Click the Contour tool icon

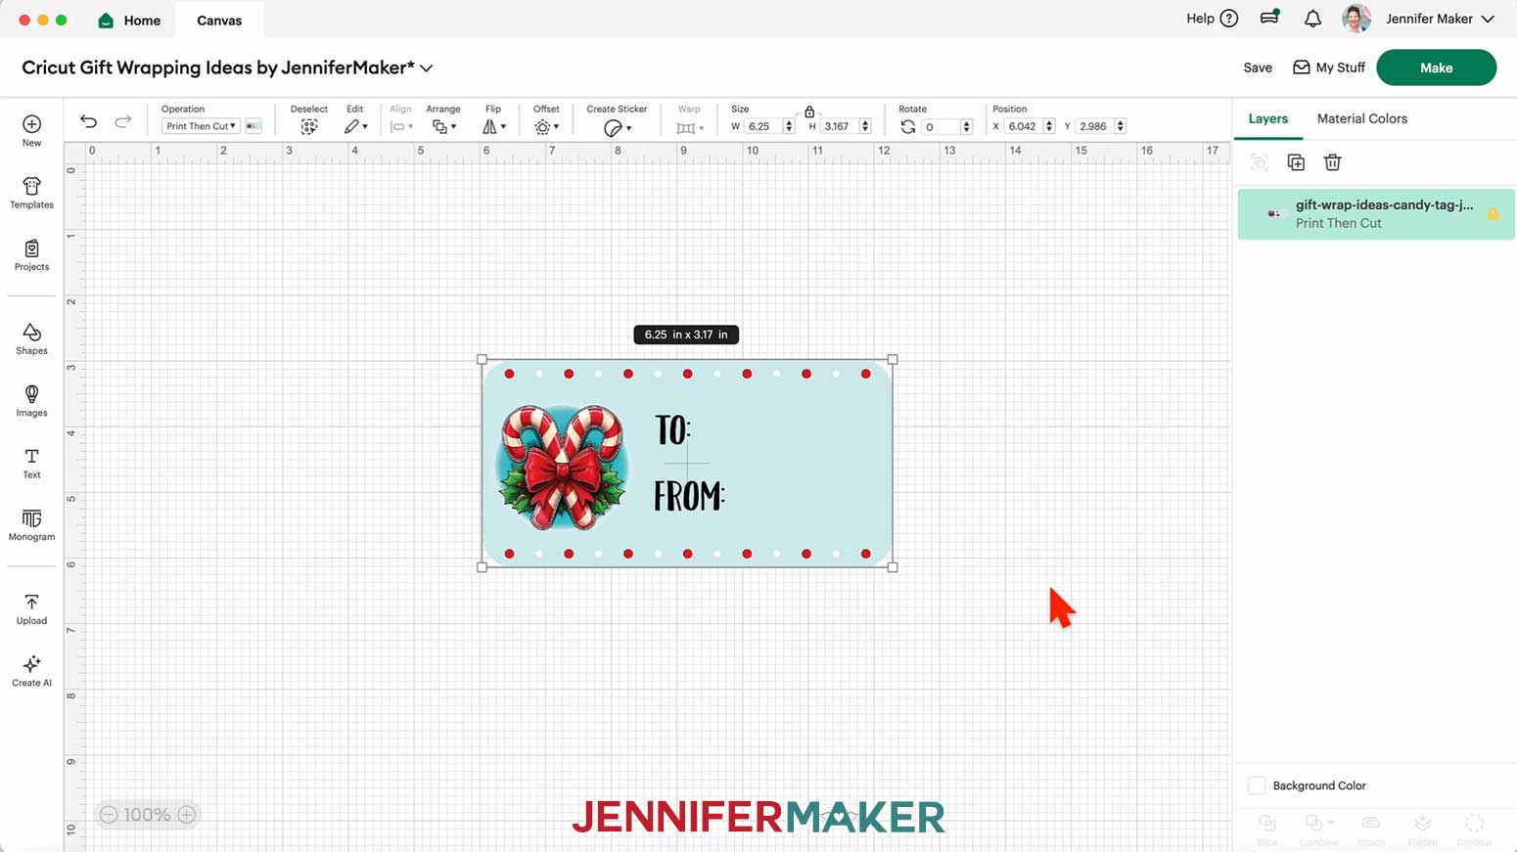[x=1475, y=823]
